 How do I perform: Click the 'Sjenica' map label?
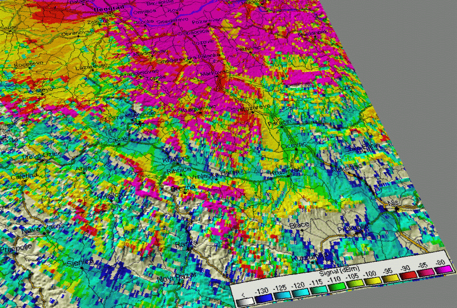(x=79, y=262)
